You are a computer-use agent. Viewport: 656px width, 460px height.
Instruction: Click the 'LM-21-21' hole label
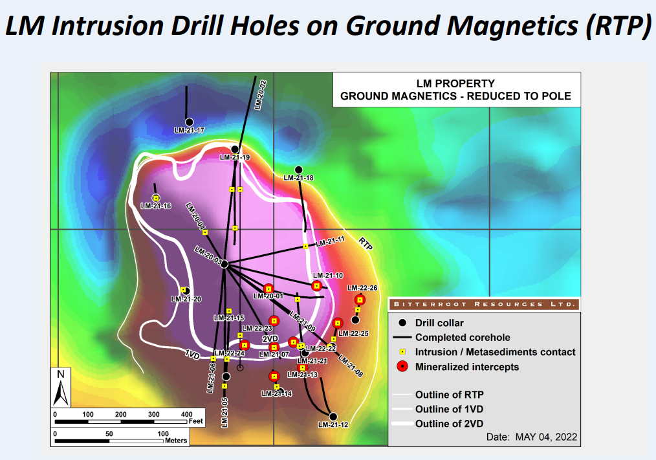tap(312, 361)
